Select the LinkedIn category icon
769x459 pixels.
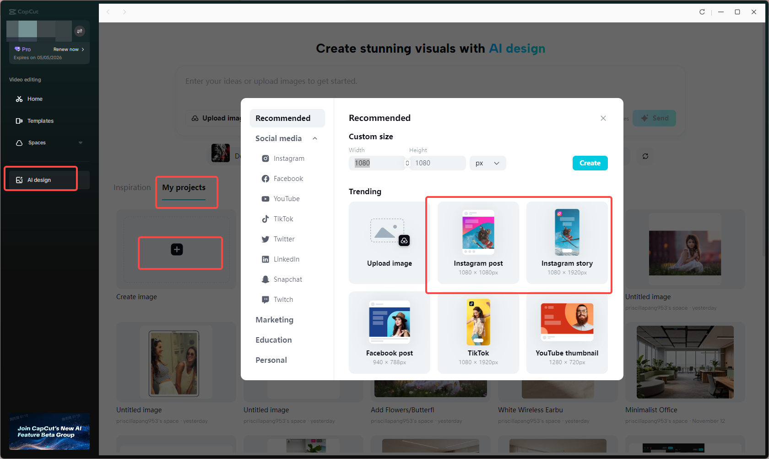pyautogui.click(x=265, y=259)
